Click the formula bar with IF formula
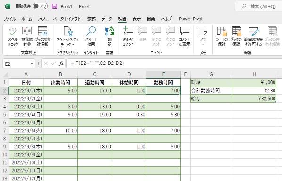The width and height of the screenshot is (282, 181). 174,63
